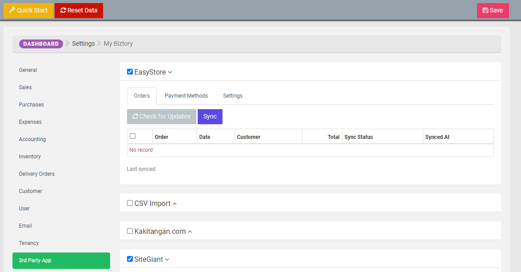Screen dimensions: 521x272
Task: Collapse the EasyStore section chevron
Action: [170, 72]
